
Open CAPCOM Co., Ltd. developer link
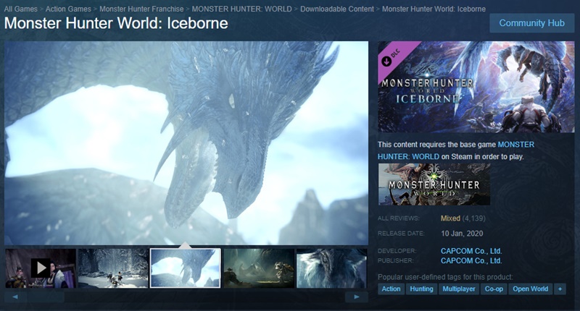click(x=471, y=251)
